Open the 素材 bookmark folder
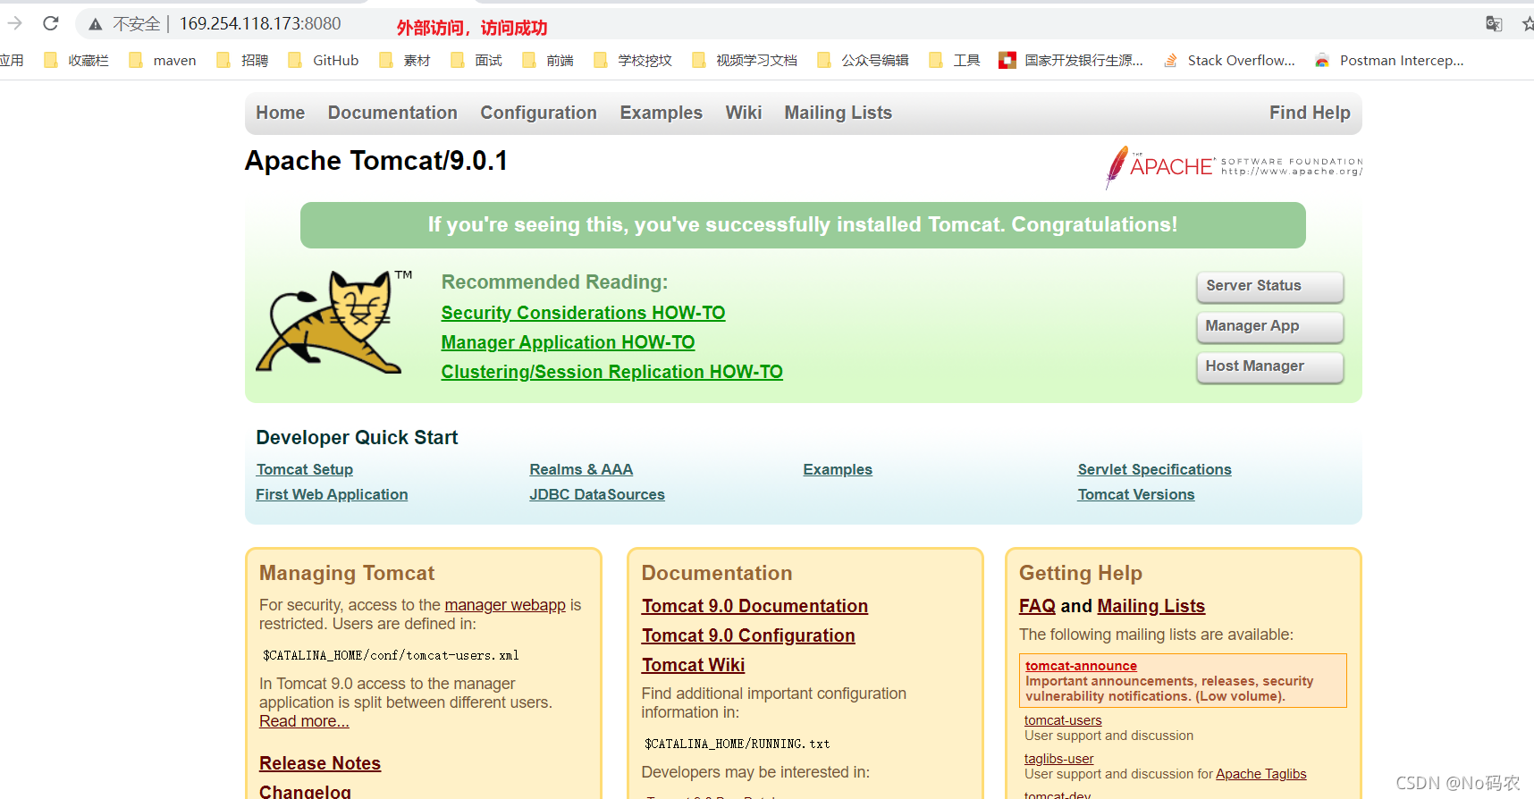The image size is (1534, 799). tap(405, 61)
